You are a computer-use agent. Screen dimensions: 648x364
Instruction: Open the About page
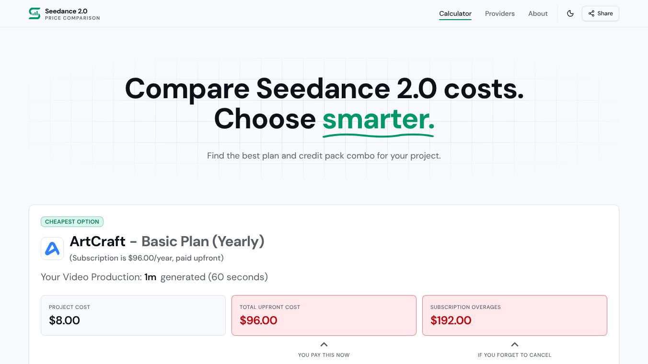538,13
